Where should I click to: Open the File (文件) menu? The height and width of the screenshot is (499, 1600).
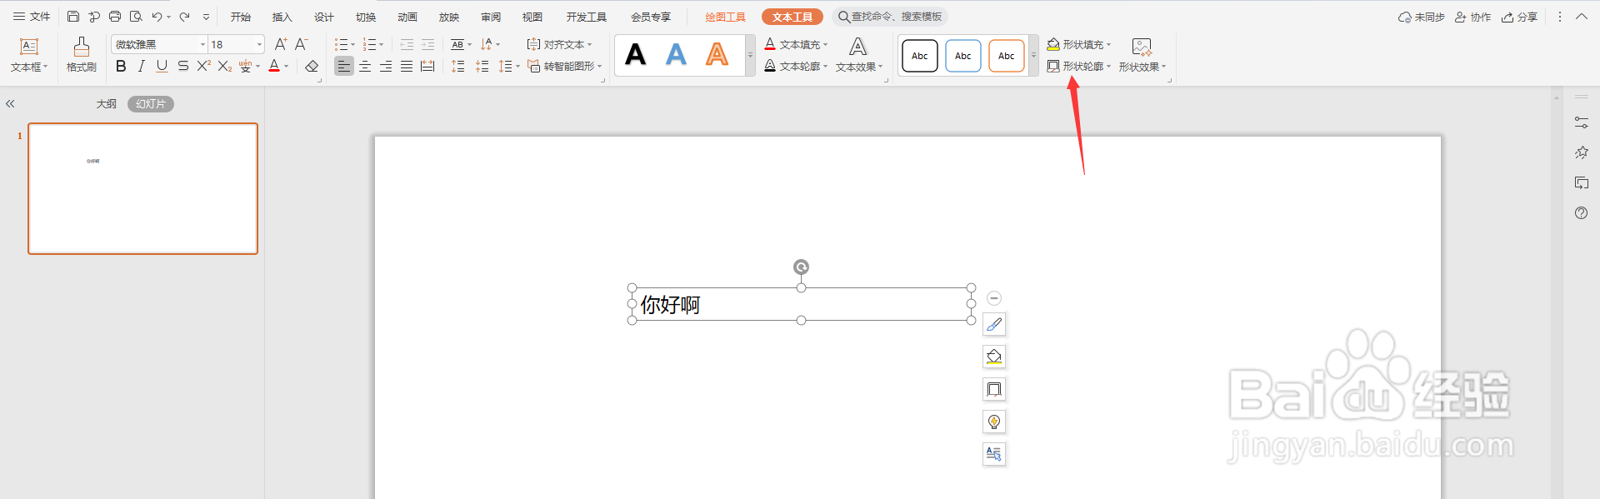tap(32, 17)
